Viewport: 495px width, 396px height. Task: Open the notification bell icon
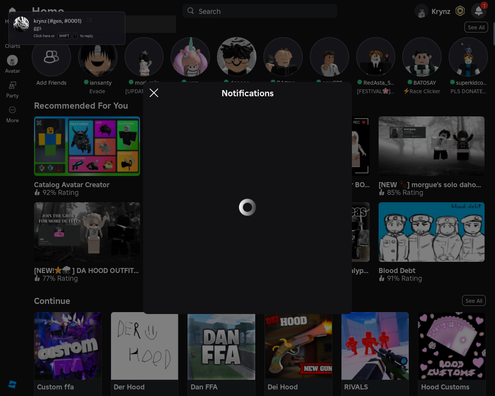pos(478,11)
